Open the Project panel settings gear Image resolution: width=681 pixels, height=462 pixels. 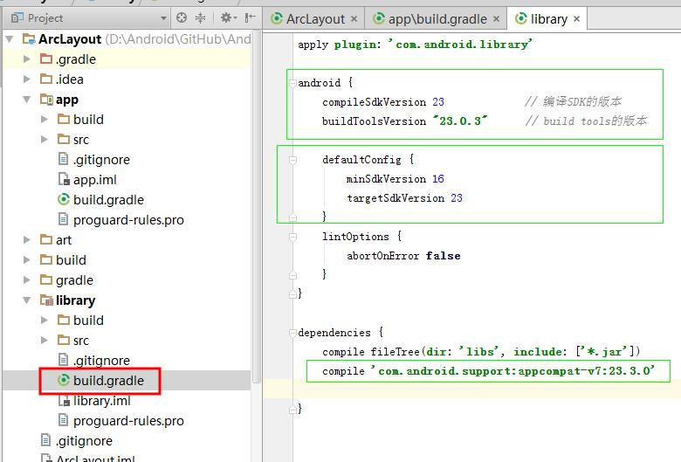[228, 17]
